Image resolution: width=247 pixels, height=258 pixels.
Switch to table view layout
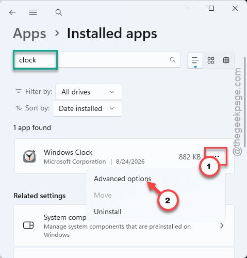[x=226, y=60]
